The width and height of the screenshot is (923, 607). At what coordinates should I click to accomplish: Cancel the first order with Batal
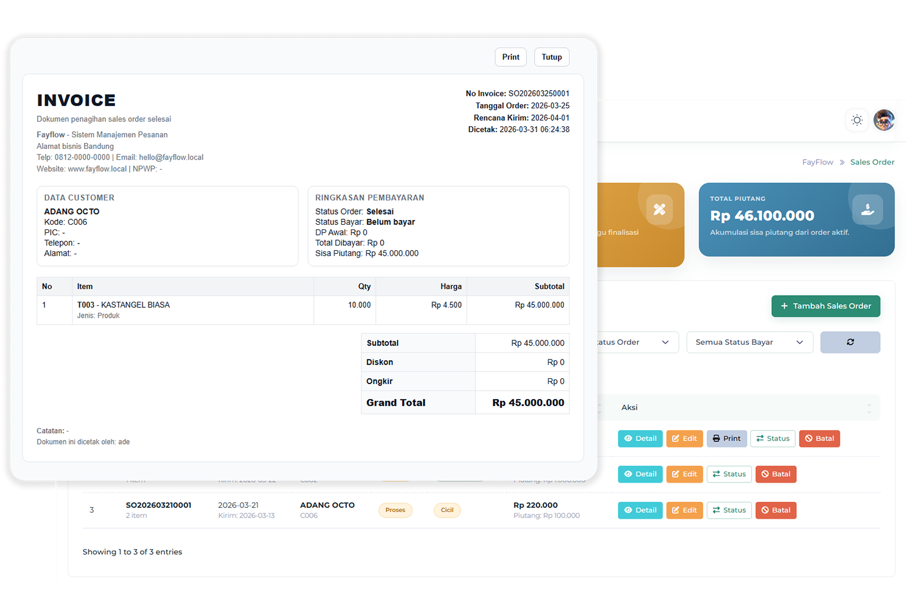pos(819,438)
